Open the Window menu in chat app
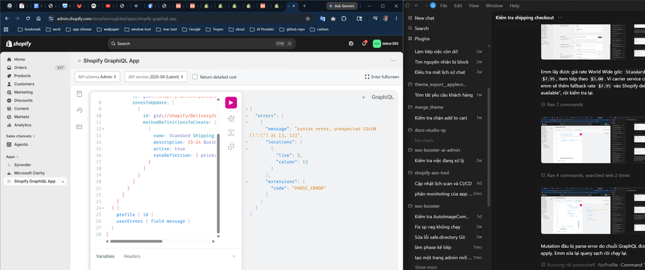The width and height of the screenshot is (645, 270). point(494,6)
